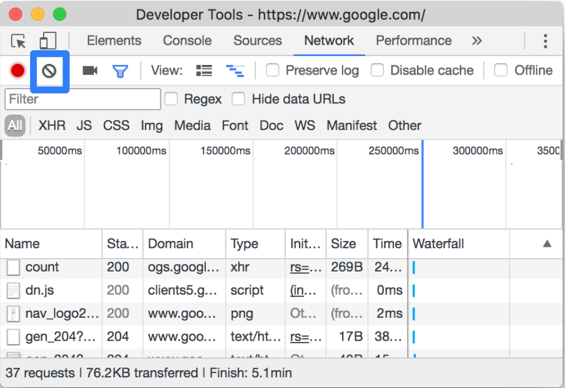The image size is (565, 388).
Task: Toggle capture screenshots camera icon
Action: [90, 70]
